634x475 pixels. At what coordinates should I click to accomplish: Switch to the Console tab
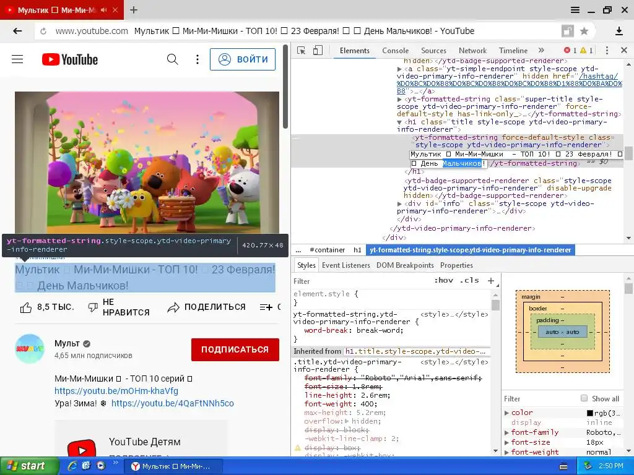click(x=396, y=51)
